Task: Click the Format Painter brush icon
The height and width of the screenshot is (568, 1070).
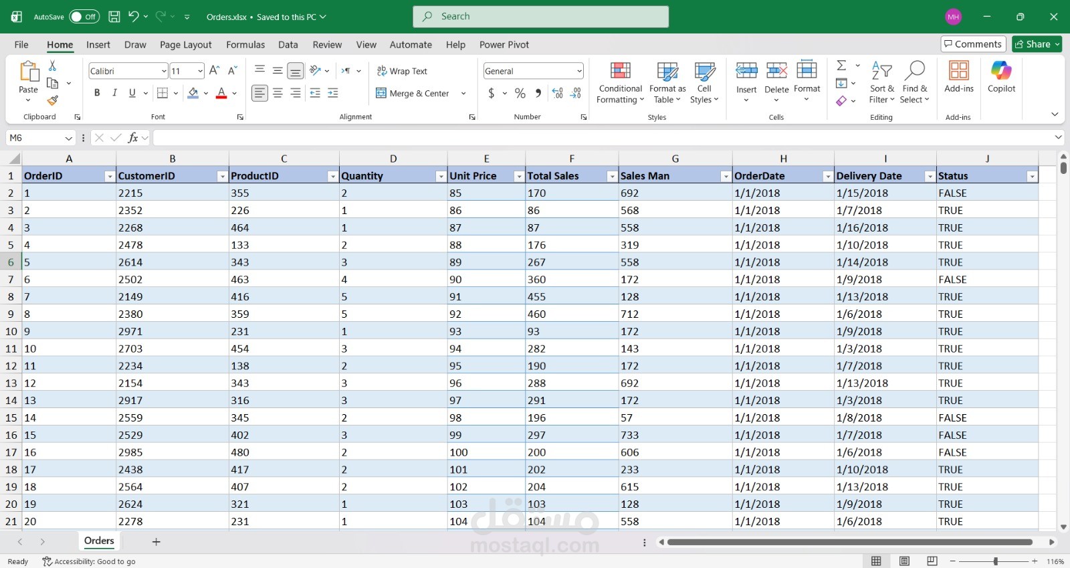Action: coord(52,100)
